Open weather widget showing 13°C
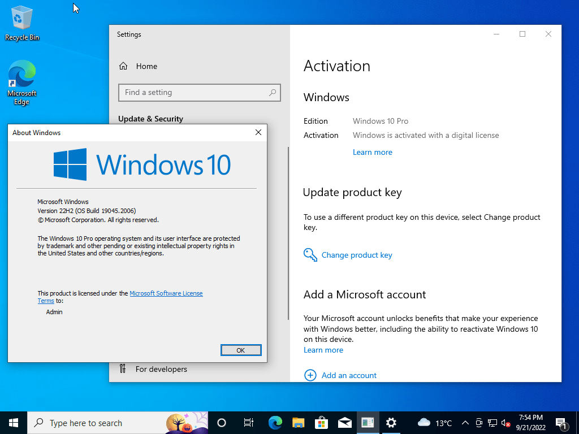 click(x=435, y=423)
